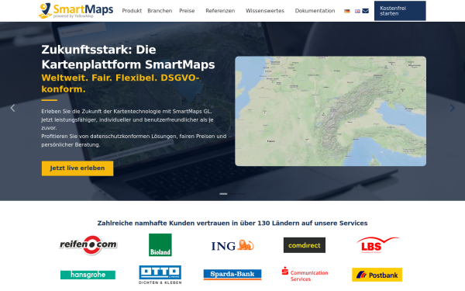Click the reifen.com customer logo
This screenshot has width=465, height=291.
[88, 245]
